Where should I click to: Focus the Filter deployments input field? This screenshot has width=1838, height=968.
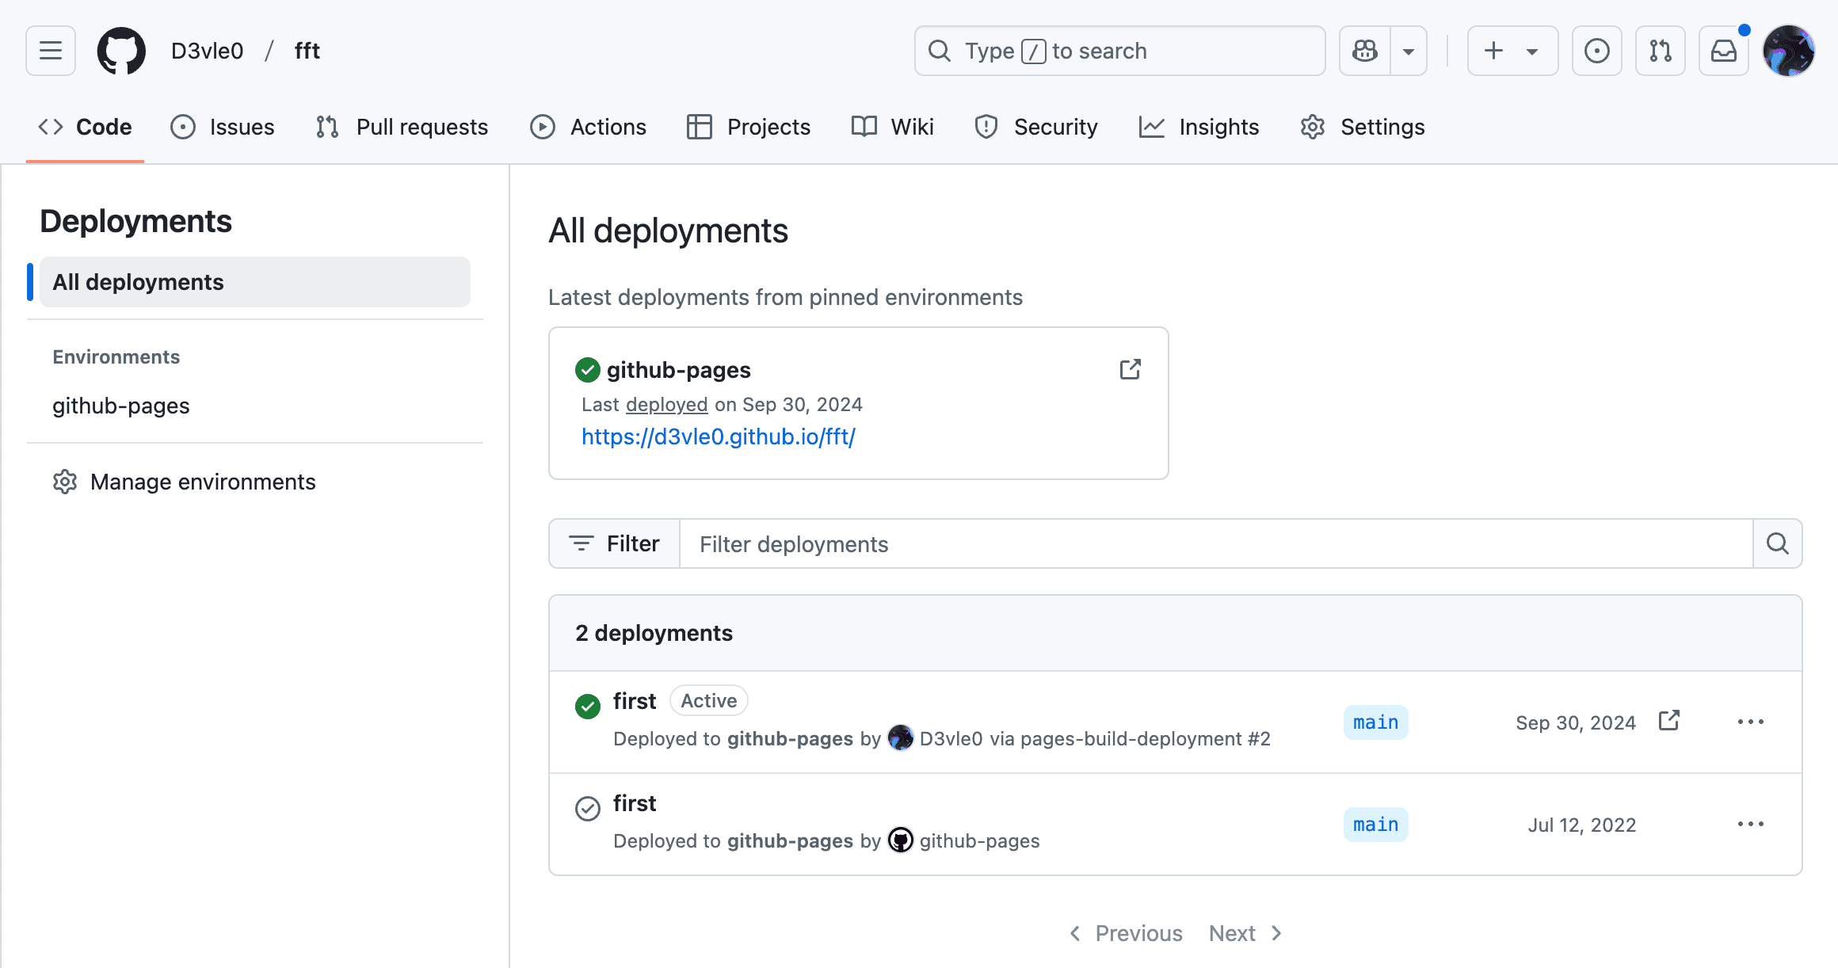click(x=1216, y=543)
